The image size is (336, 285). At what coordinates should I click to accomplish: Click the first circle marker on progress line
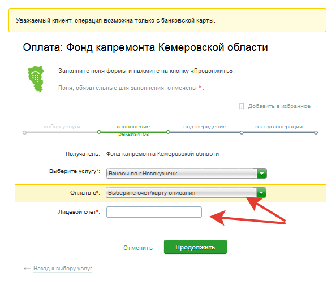tap(25, 133)
